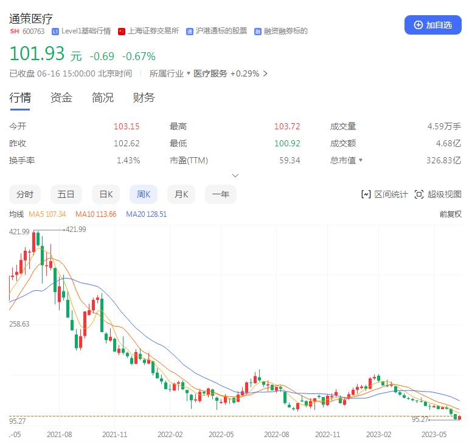Open the 医疗服务 industry link
Image resolution: width=472 pixels, height=442 pixels.
click(x=210, y=73)
